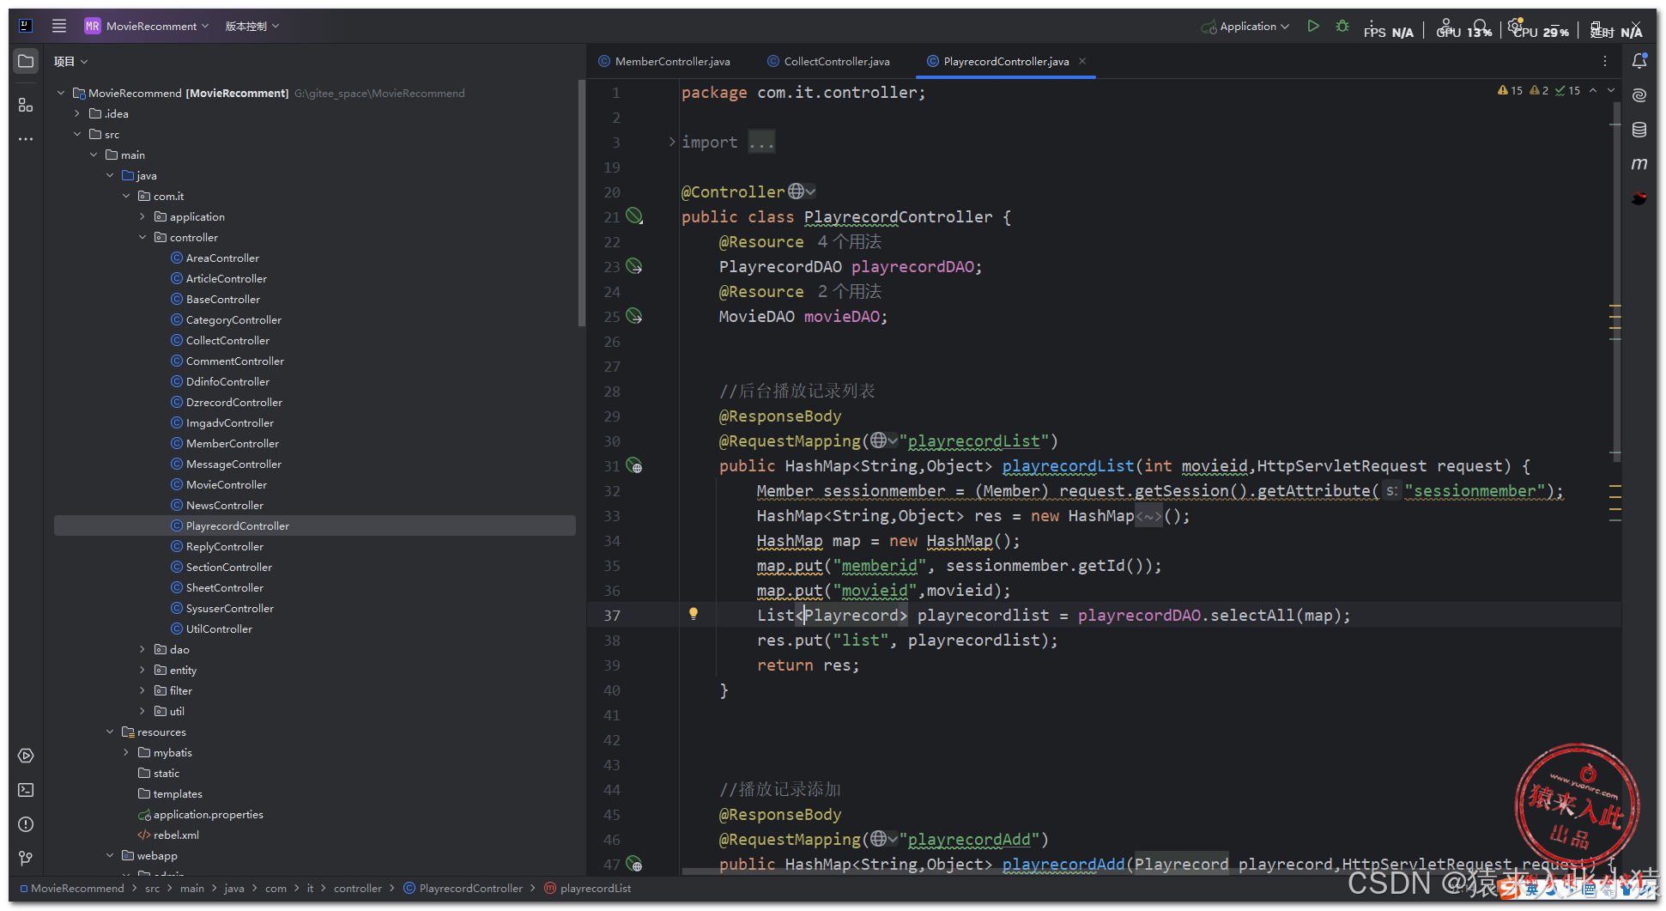Open the Notifications bell
1666x911 pixels.
(x=1639, y=61)
